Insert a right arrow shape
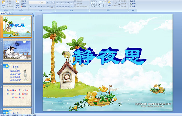This screenshot has width=182, height=116. coord(101,4)
